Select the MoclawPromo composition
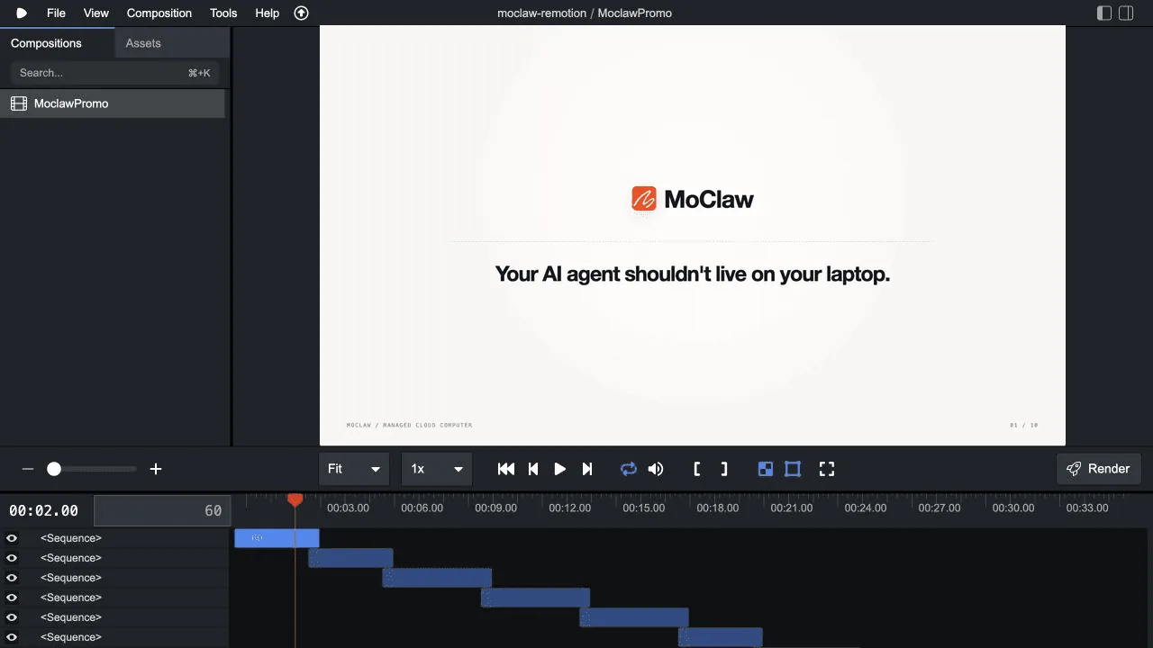Screen dimensions: 1153x648 113,103
